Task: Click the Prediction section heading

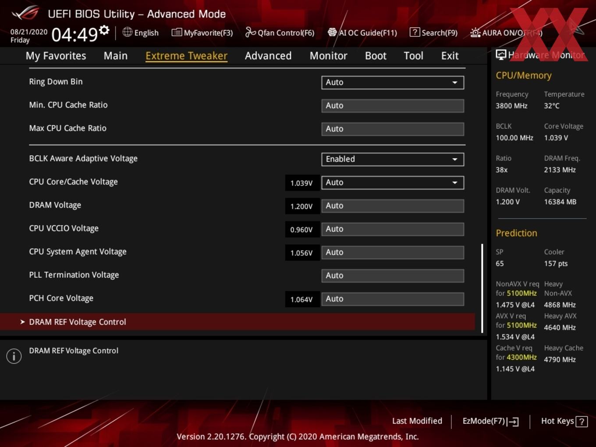Action: [516, 233]
